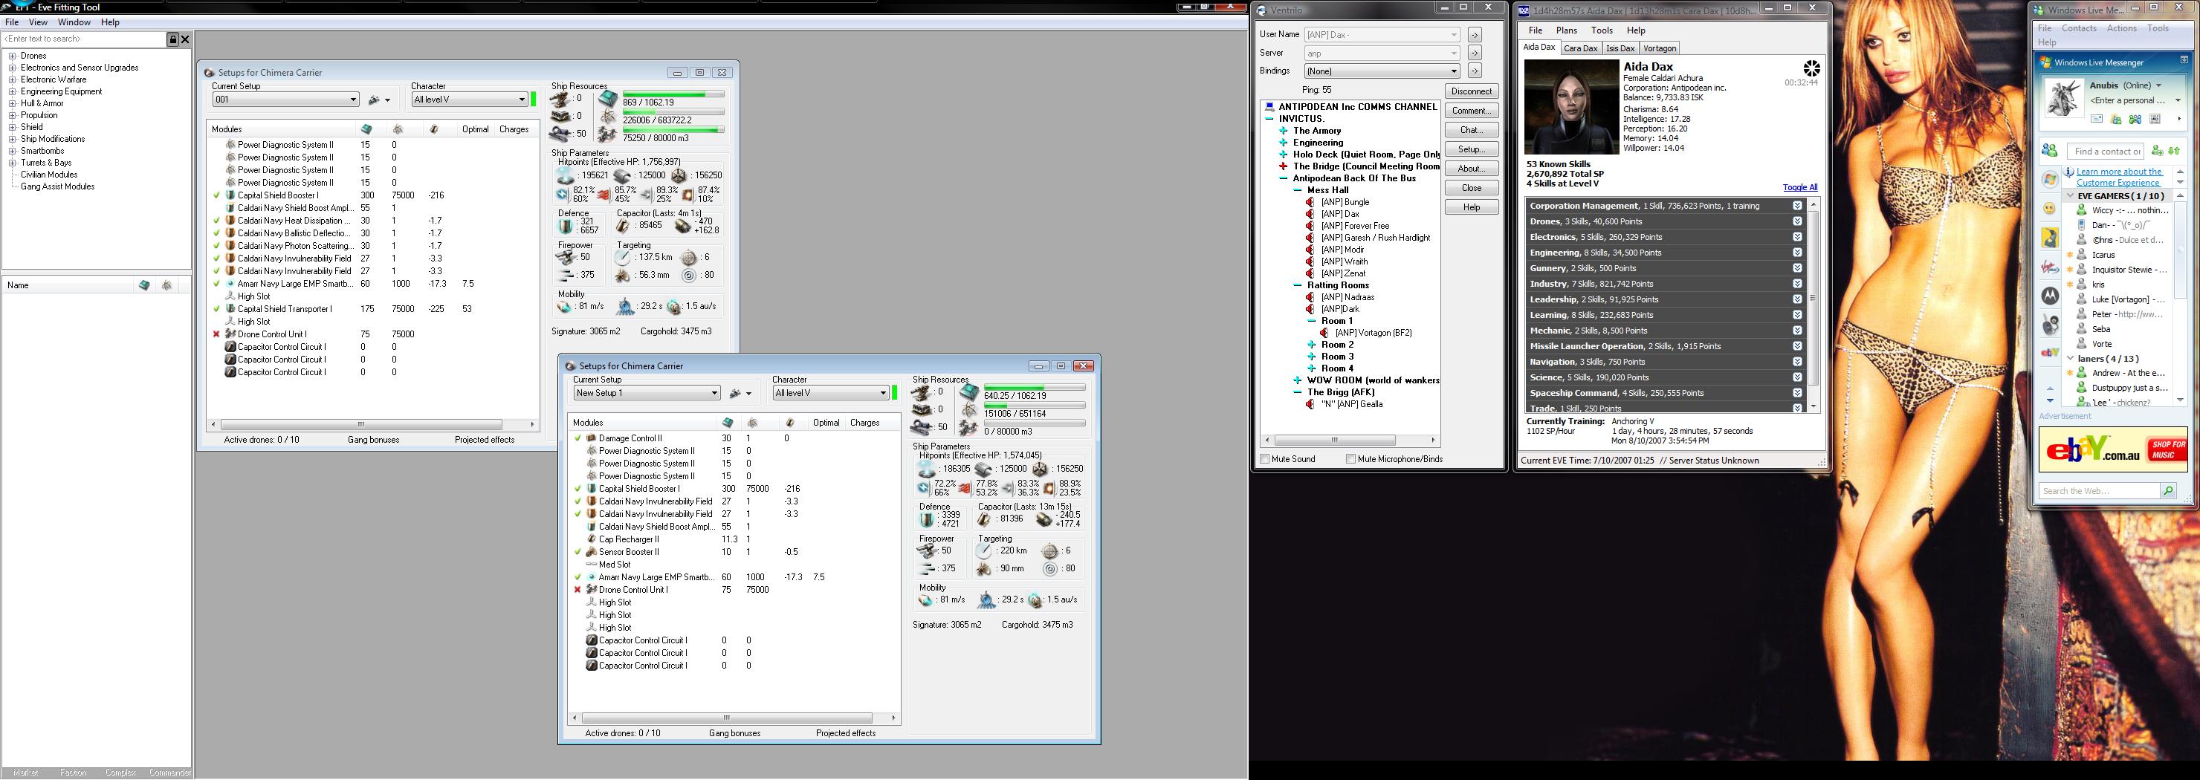Toggle Sensor Booster II active checkmark
The width and height of the screenshot is (2200, 780).
click(x=578, y=552)
